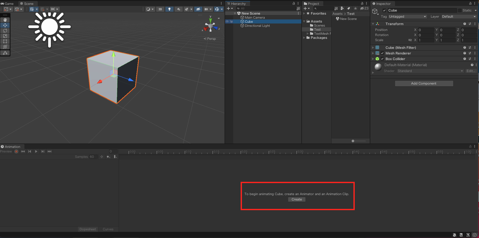Select the Rect Transform tool

pyautogui.click(x=5, y=41)
